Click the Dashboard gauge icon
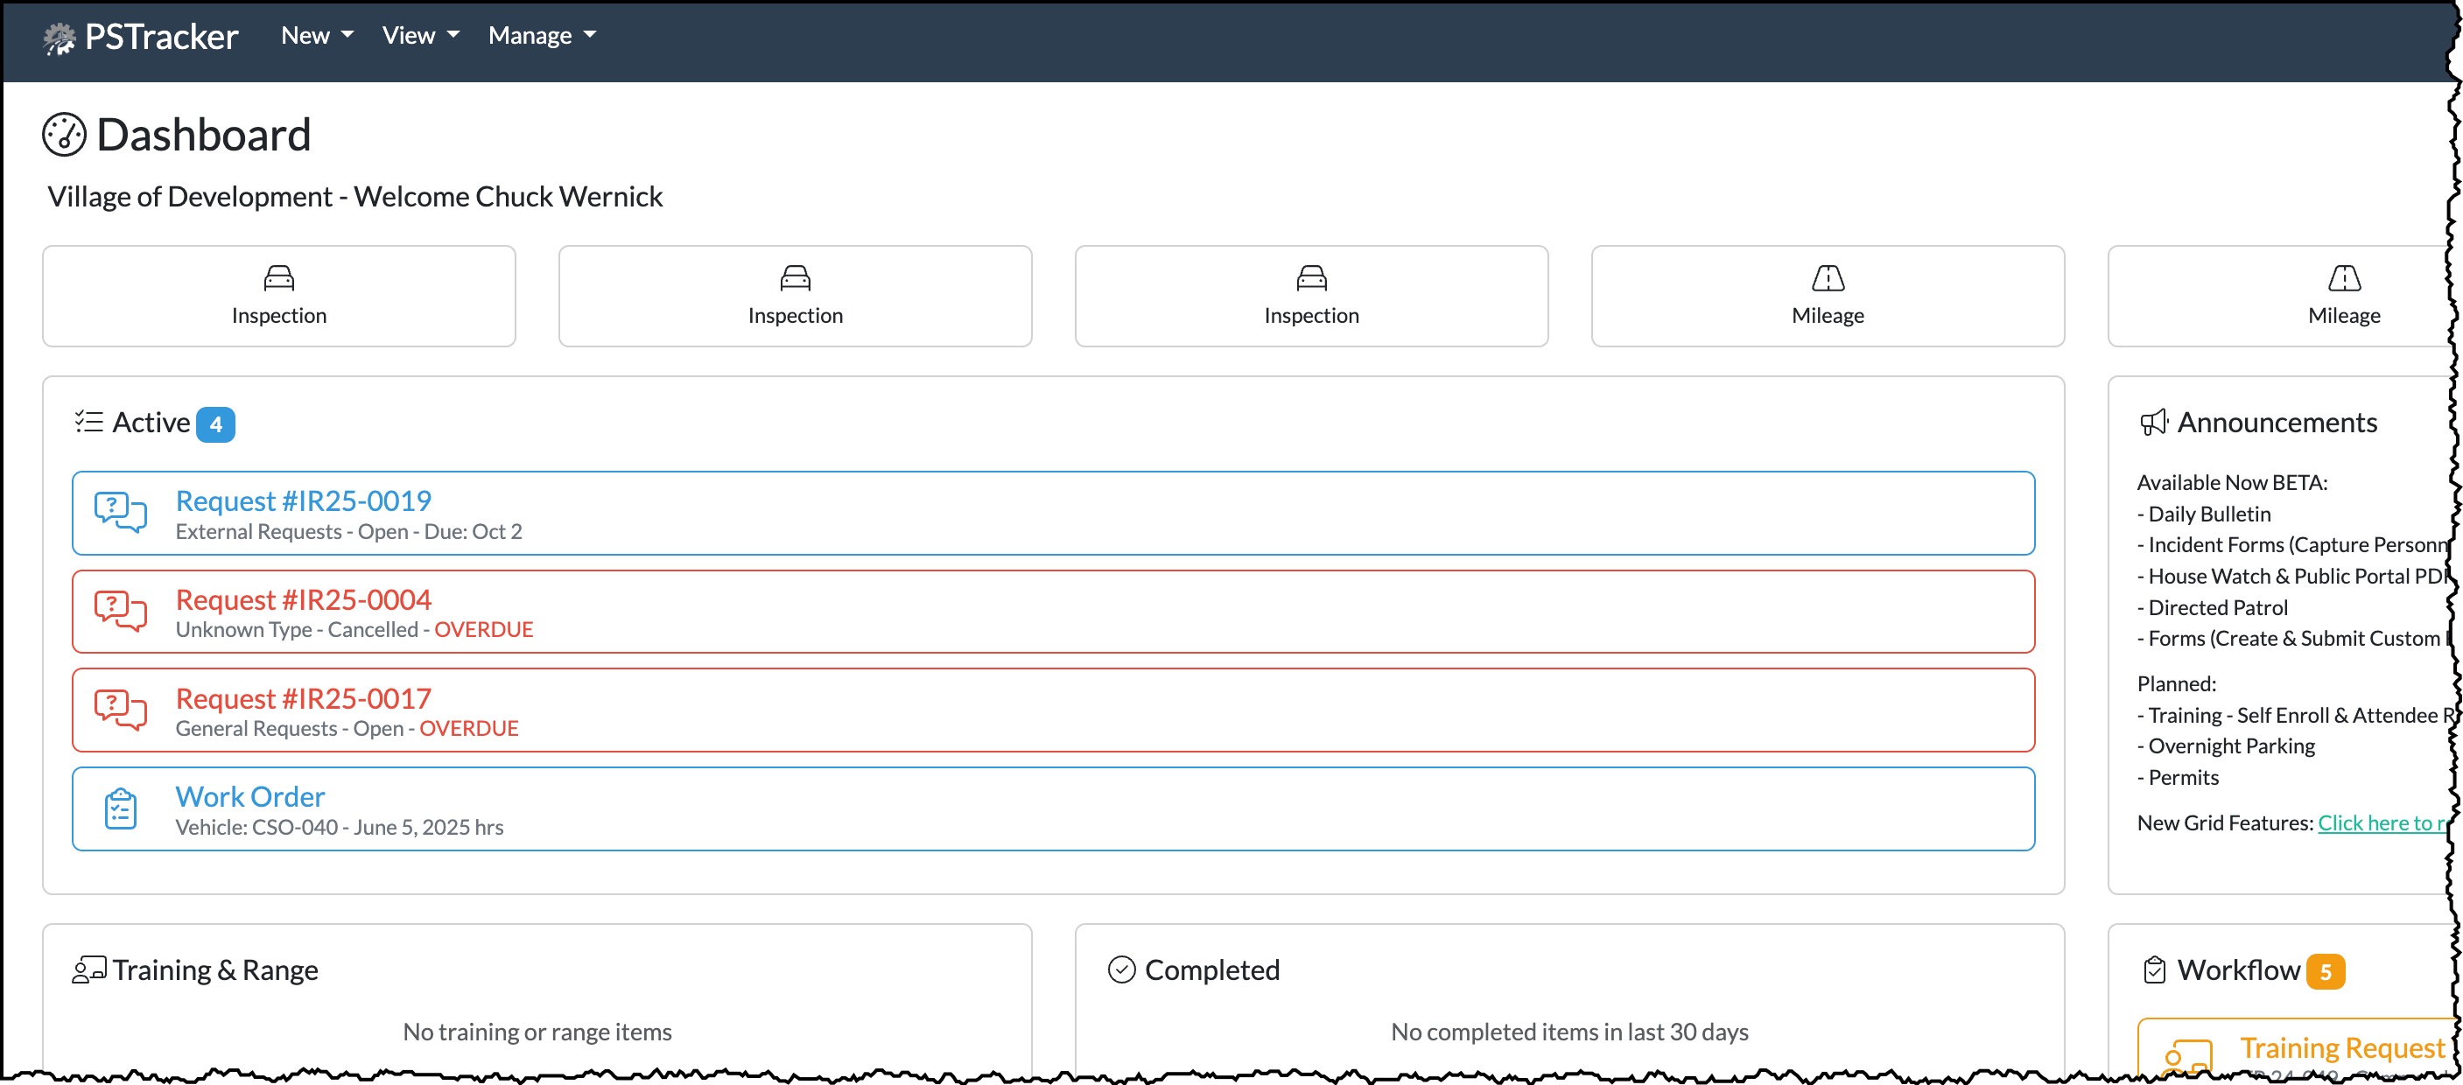The width and height of the screenshot is (2463, 1085). click(x=64, y=135)
